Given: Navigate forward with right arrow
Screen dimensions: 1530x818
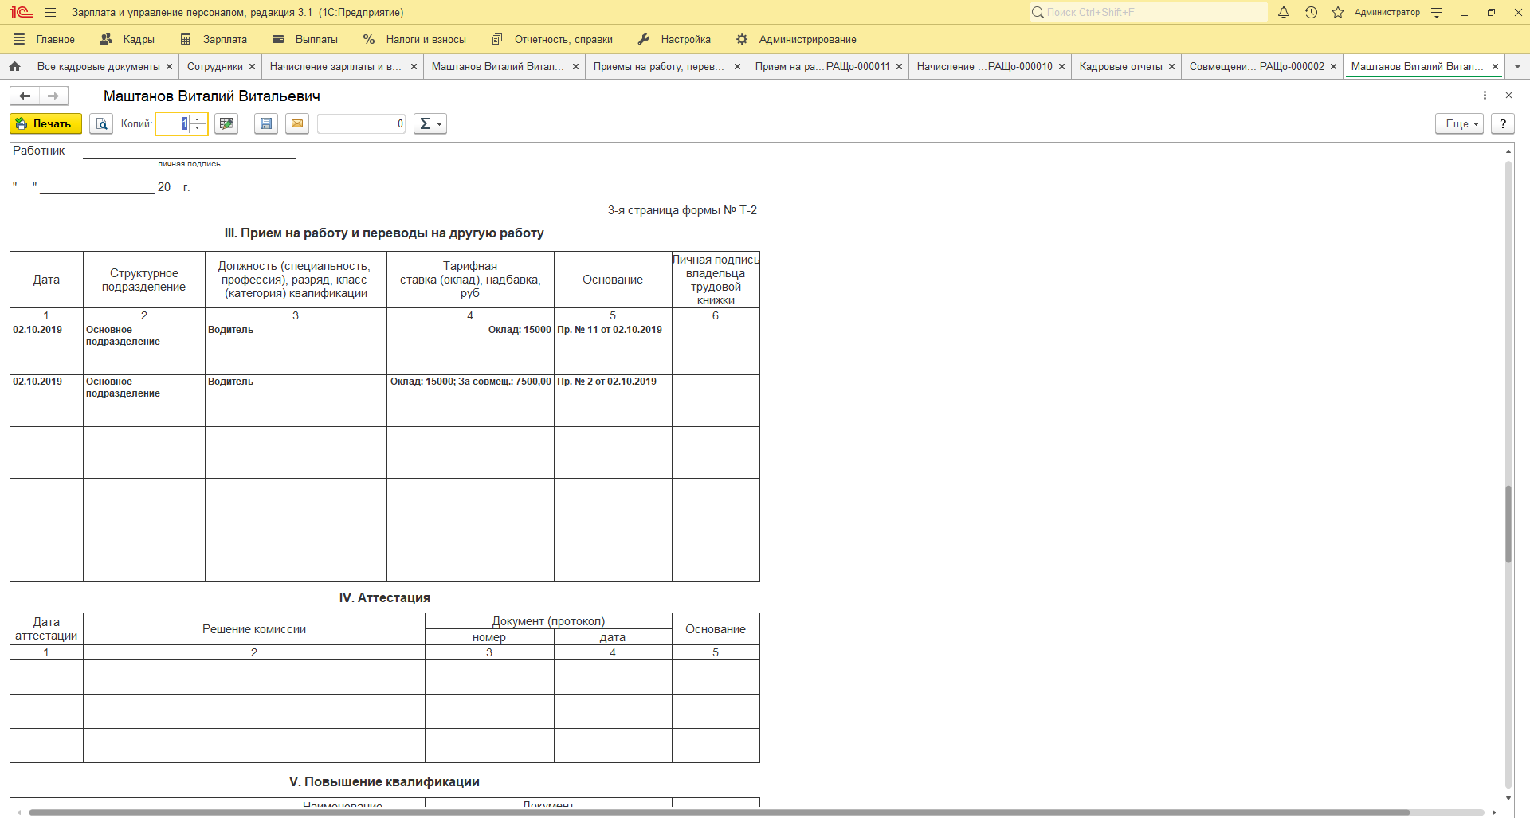Looking at the screenshot, I should coord(53,96).
